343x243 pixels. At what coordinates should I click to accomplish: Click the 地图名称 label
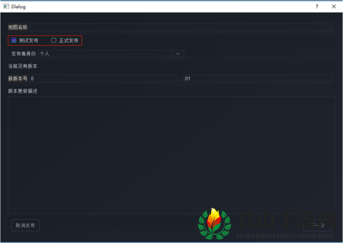18,27
